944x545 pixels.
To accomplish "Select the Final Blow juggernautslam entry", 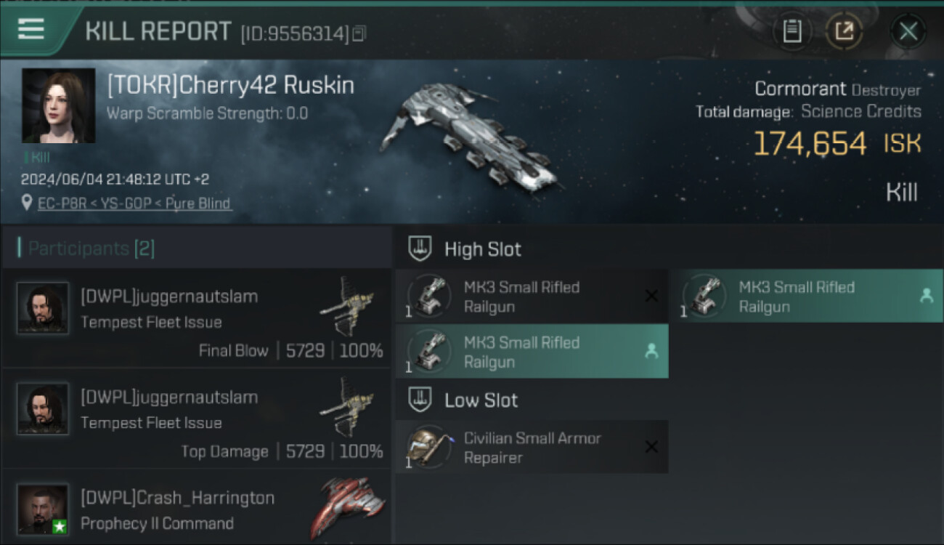I will coord(196,318).
